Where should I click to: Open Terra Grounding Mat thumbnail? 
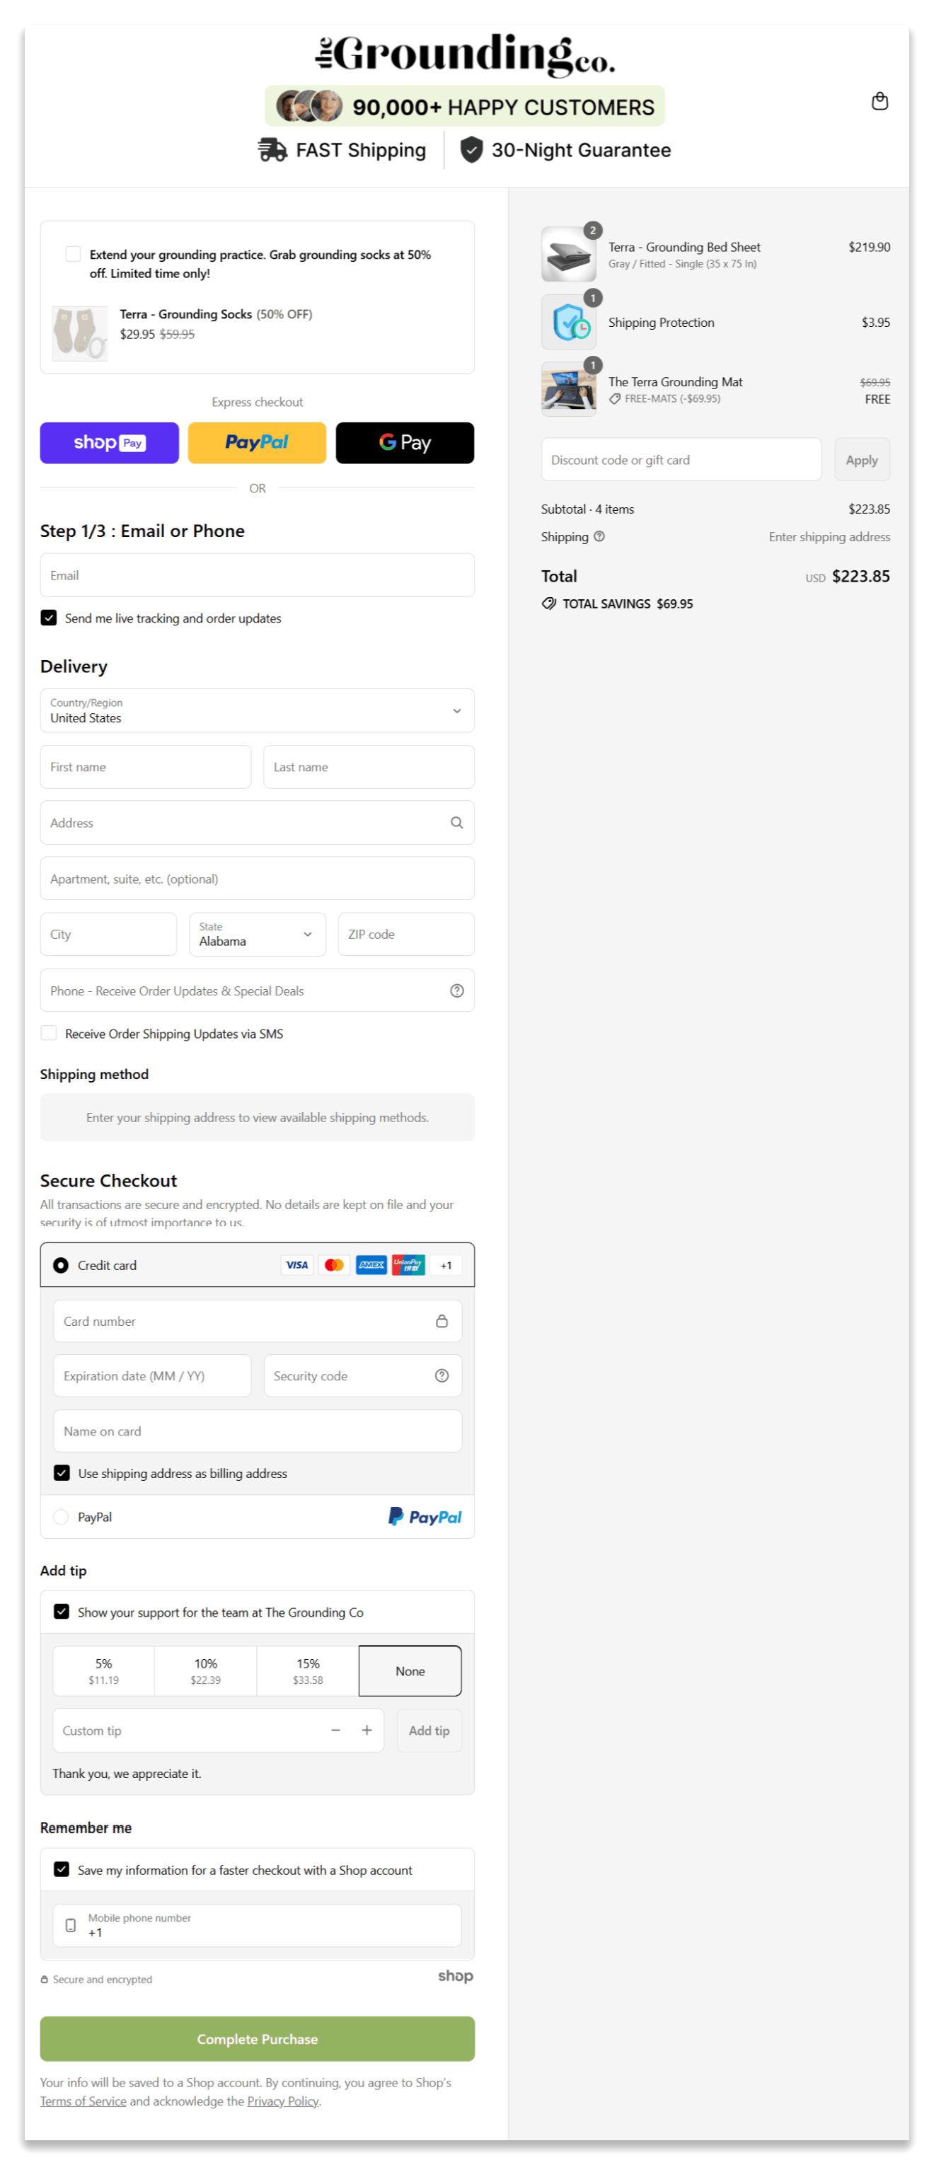(x=568, y=389)
